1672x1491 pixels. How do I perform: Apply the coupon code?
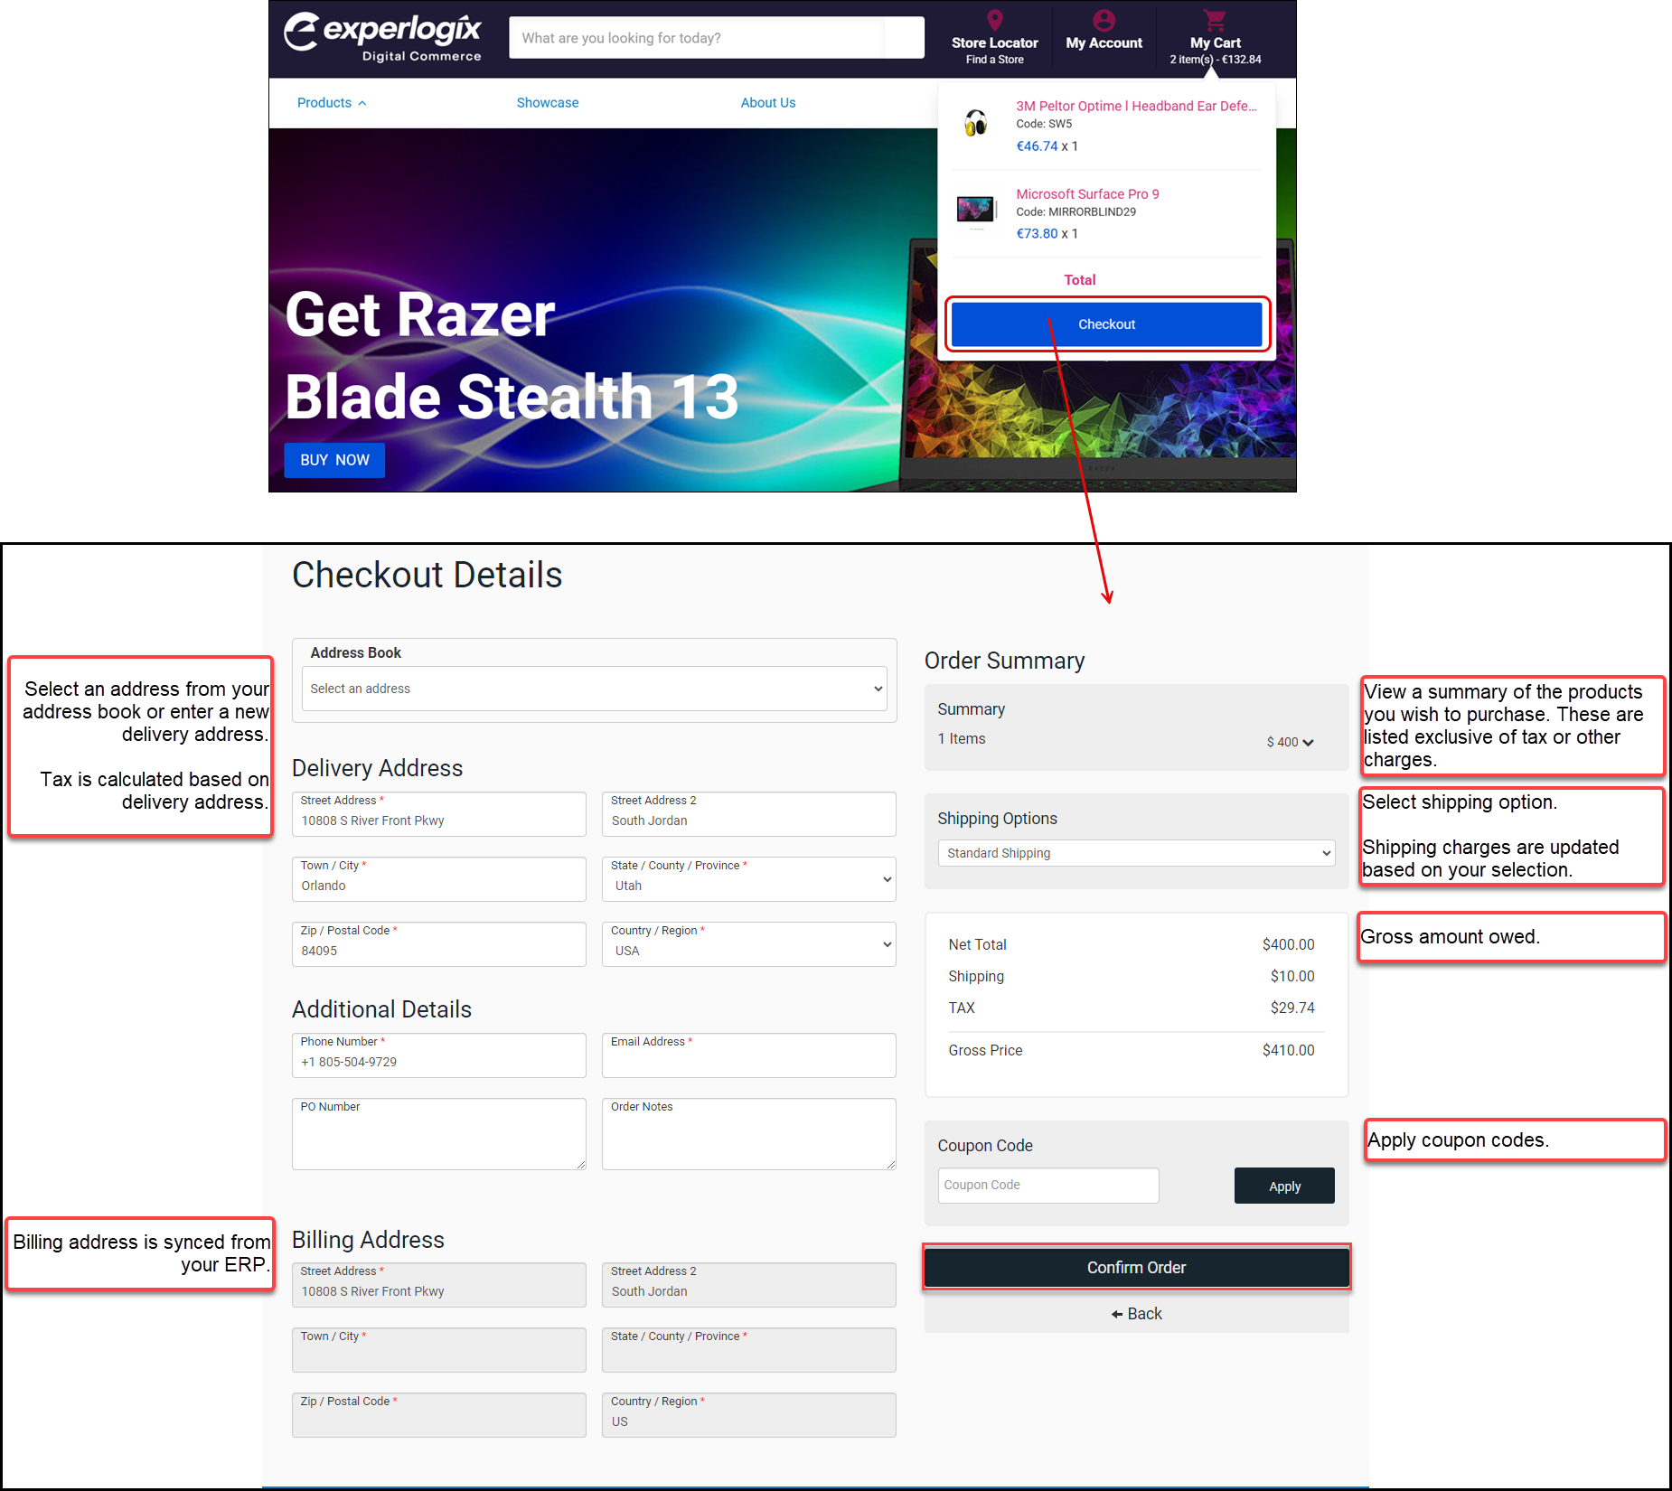coord(1283,1186)
